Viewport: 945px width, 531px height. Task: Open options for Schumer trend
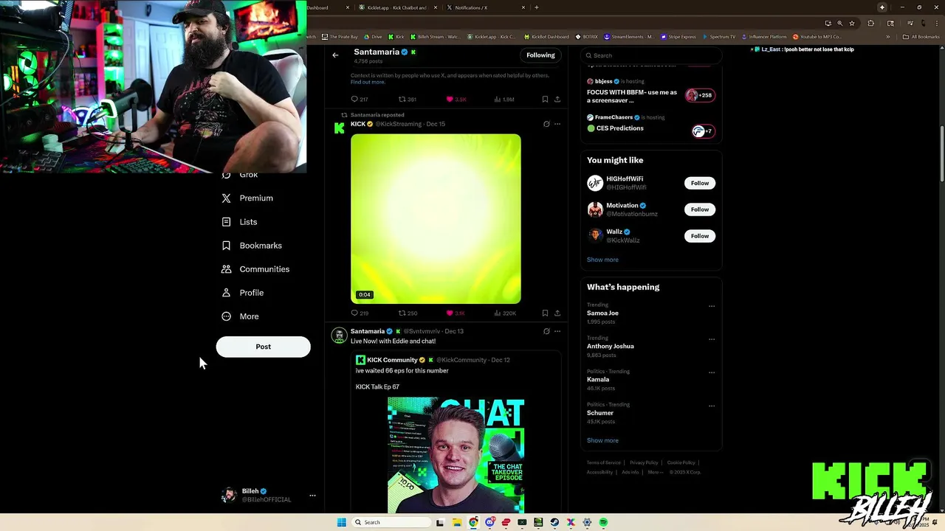click(712, 406)
